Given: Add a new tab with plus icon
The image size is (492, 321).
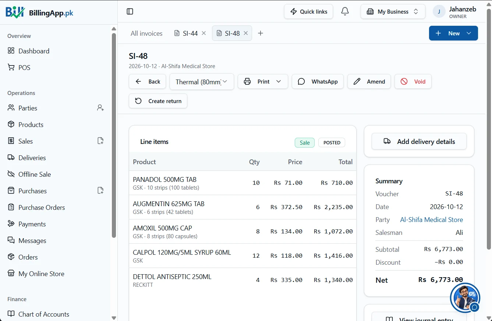Looking at the screenshot, I should pyautogui.click(x=261, y=33).
